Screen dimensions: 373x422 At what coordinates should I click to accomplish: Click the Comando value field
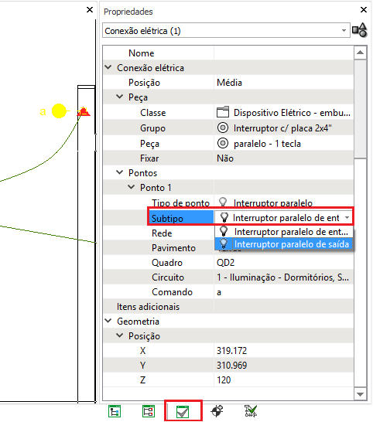283,292
